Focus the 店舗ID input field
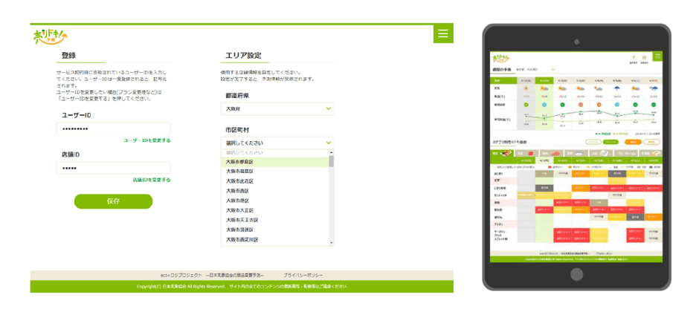 (113, 168)
